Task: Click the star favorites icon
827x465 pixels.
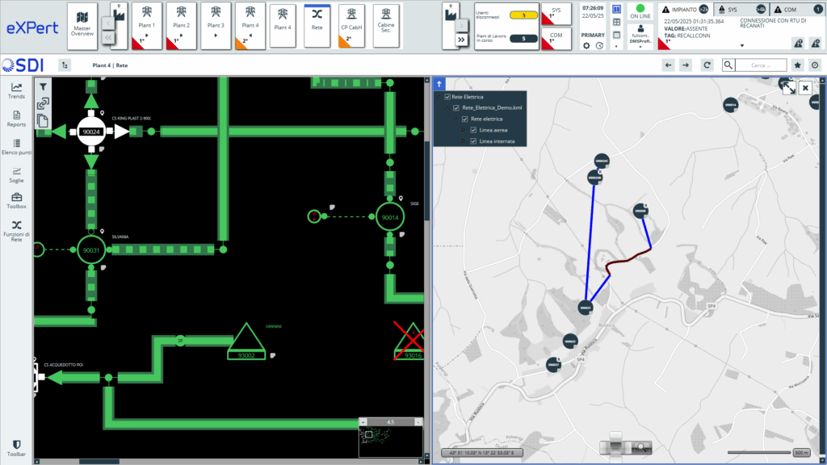Action: pyautogui.click(x=797, y=65)
